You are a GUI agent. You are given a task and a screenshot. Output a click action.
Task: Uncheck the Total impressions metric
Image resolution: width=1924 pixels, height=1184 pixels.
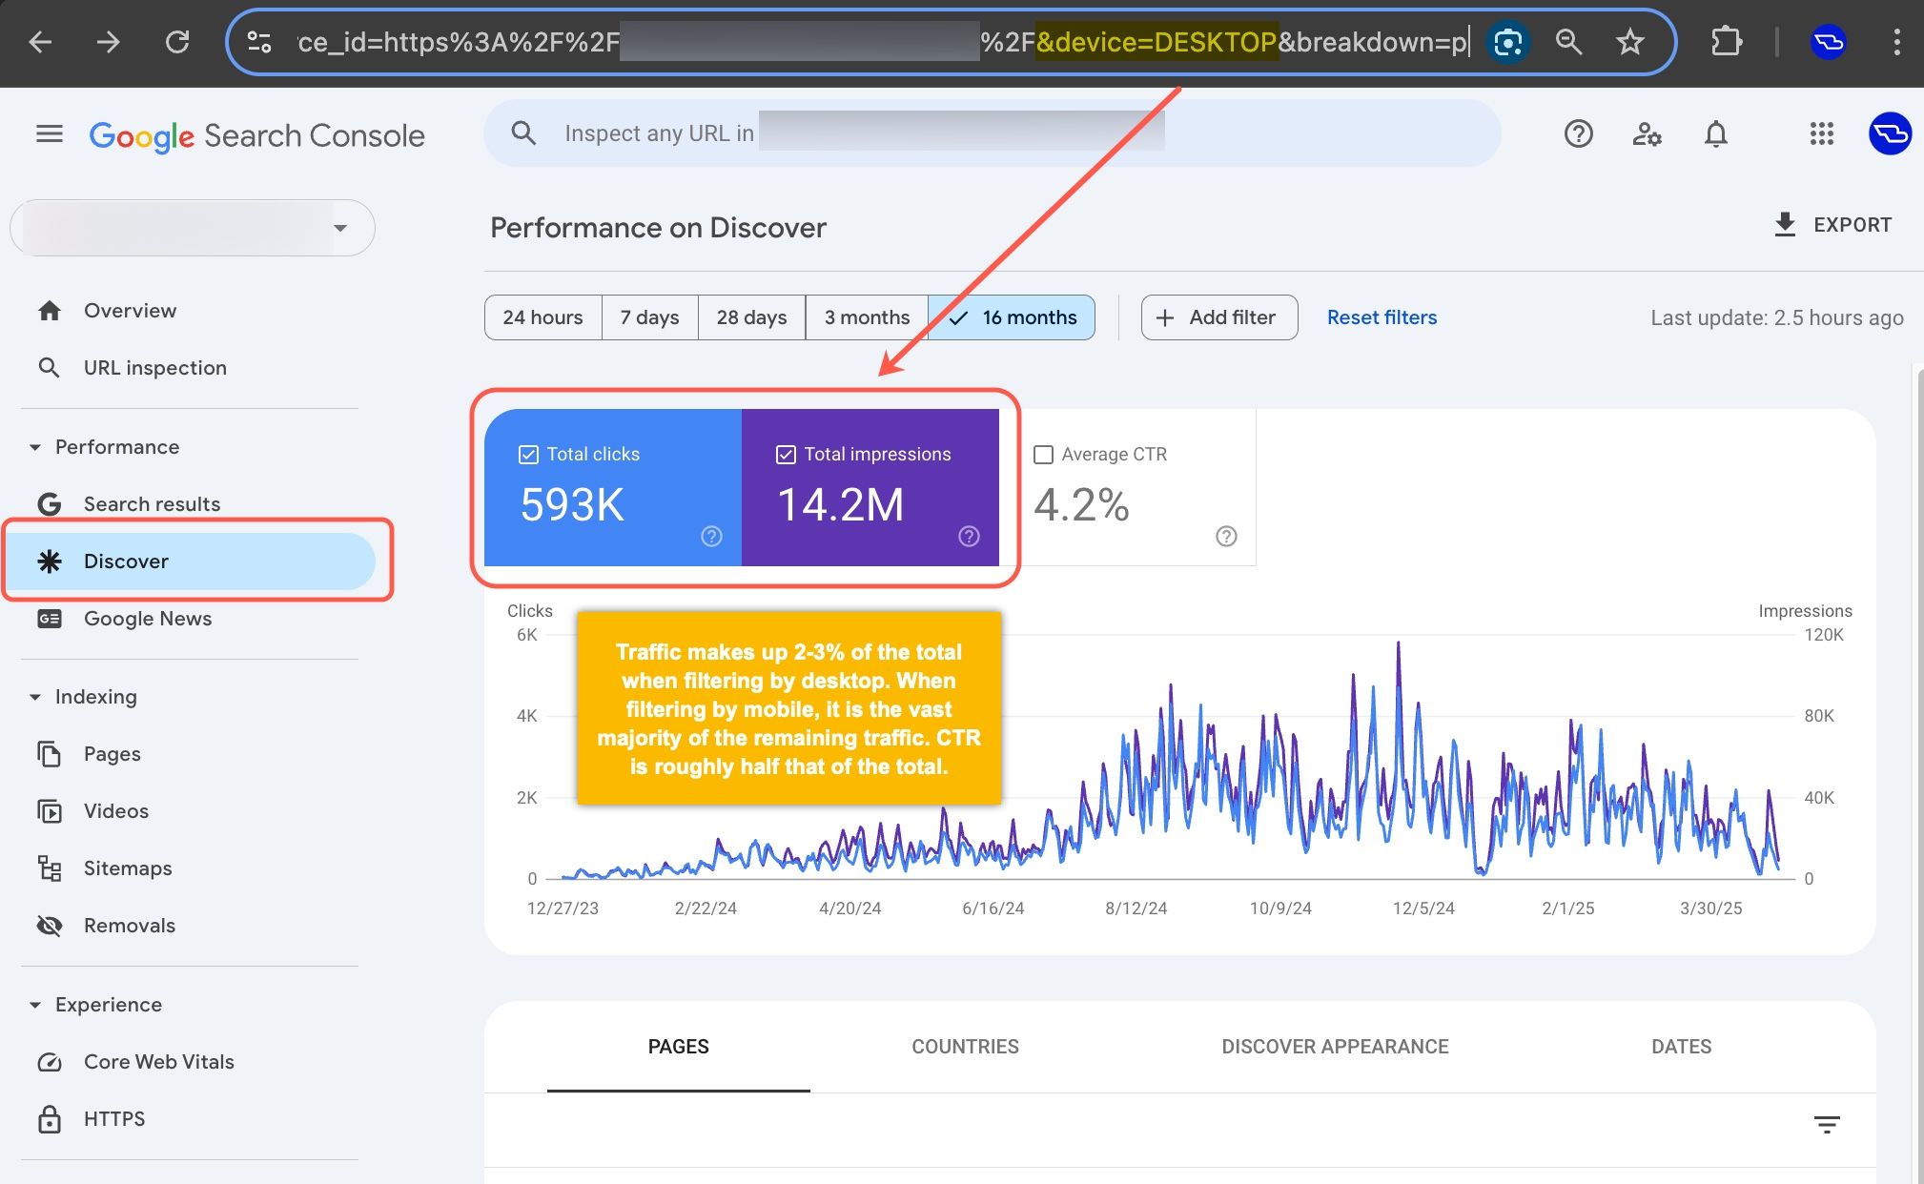point(786,454)
